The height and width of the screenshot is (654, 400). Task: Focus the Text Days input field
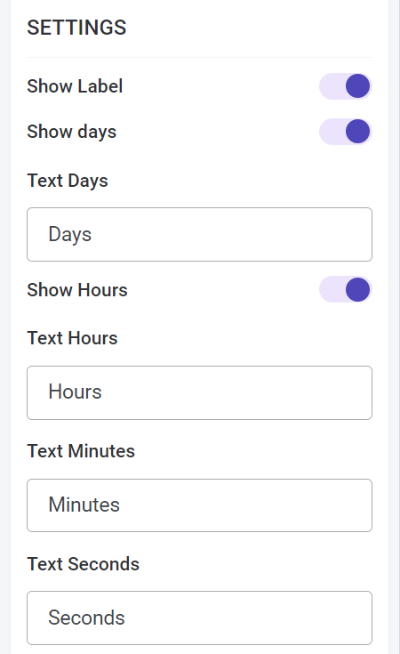pyautogui.click(x=200, y=234)
